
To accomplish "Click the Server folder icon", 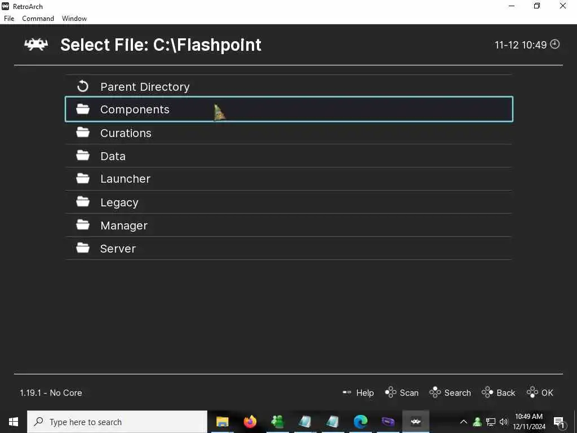I will point(83,248).
